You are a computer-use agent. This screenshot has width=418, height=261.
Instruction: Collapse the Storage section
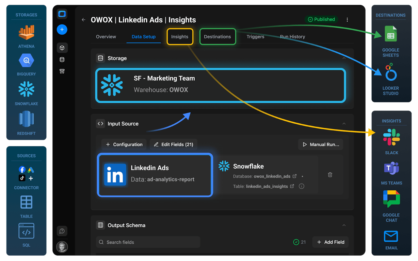pyautogui.click(x=344, y=58)
